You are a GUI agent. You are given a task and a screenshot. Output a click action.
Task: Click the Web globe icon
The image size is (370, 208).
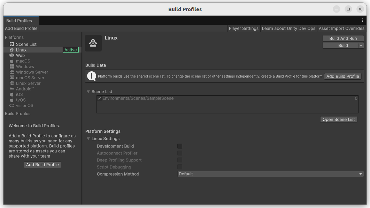point(12,55)
